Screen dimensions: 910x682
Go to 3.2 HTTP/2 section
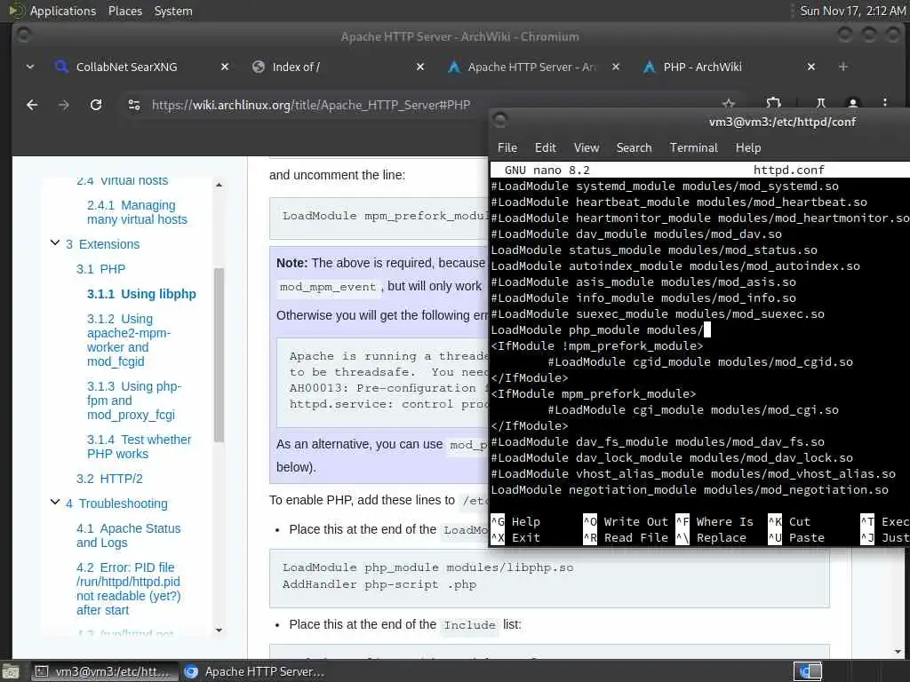point(109,479)
